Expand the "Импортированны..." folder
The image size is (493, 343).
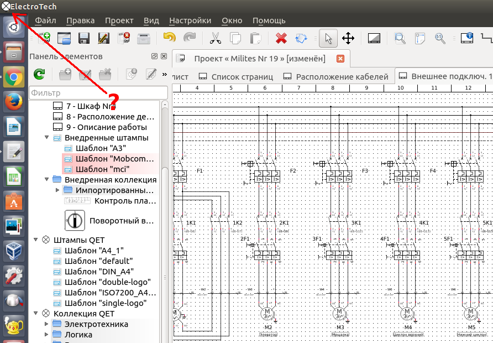(57, 190)
